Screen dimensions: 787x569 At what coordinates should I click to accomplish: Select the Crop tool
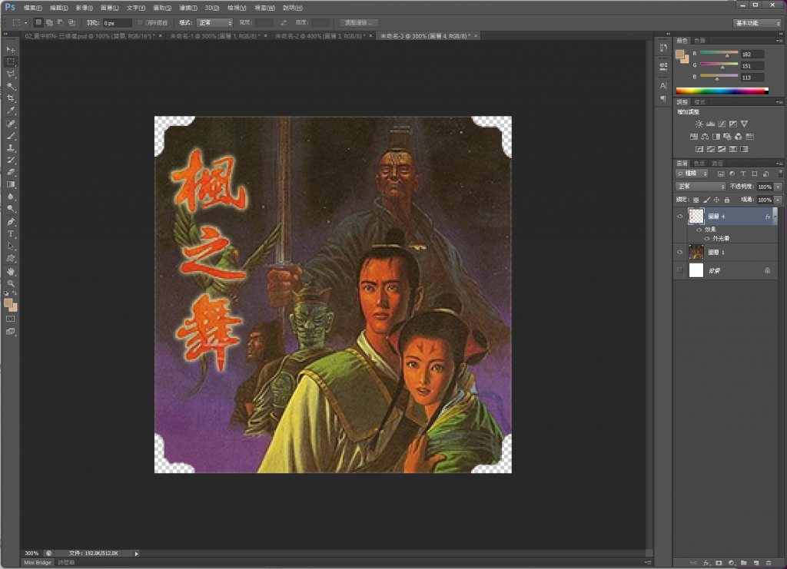11,98
